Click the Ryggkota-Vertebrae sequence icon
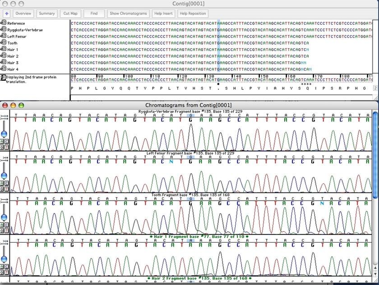The width and height of the screenshot is (379, 285). (4, 30)
